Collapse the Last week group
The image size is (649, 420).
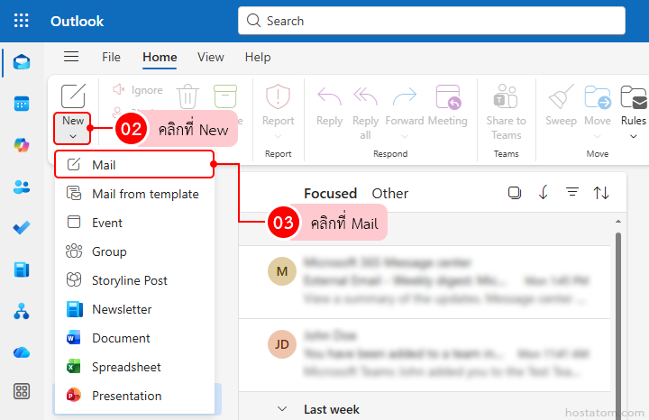pyautogui.click(x=282, y=409)
